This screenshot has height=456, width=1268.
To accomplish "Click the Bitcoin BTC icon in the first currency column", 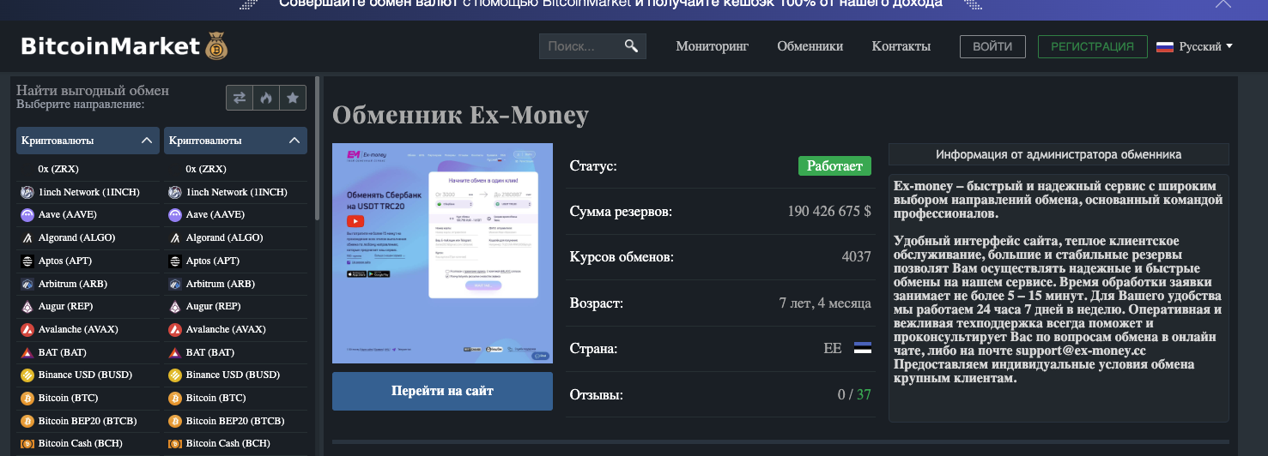I will tap(27, 398).
